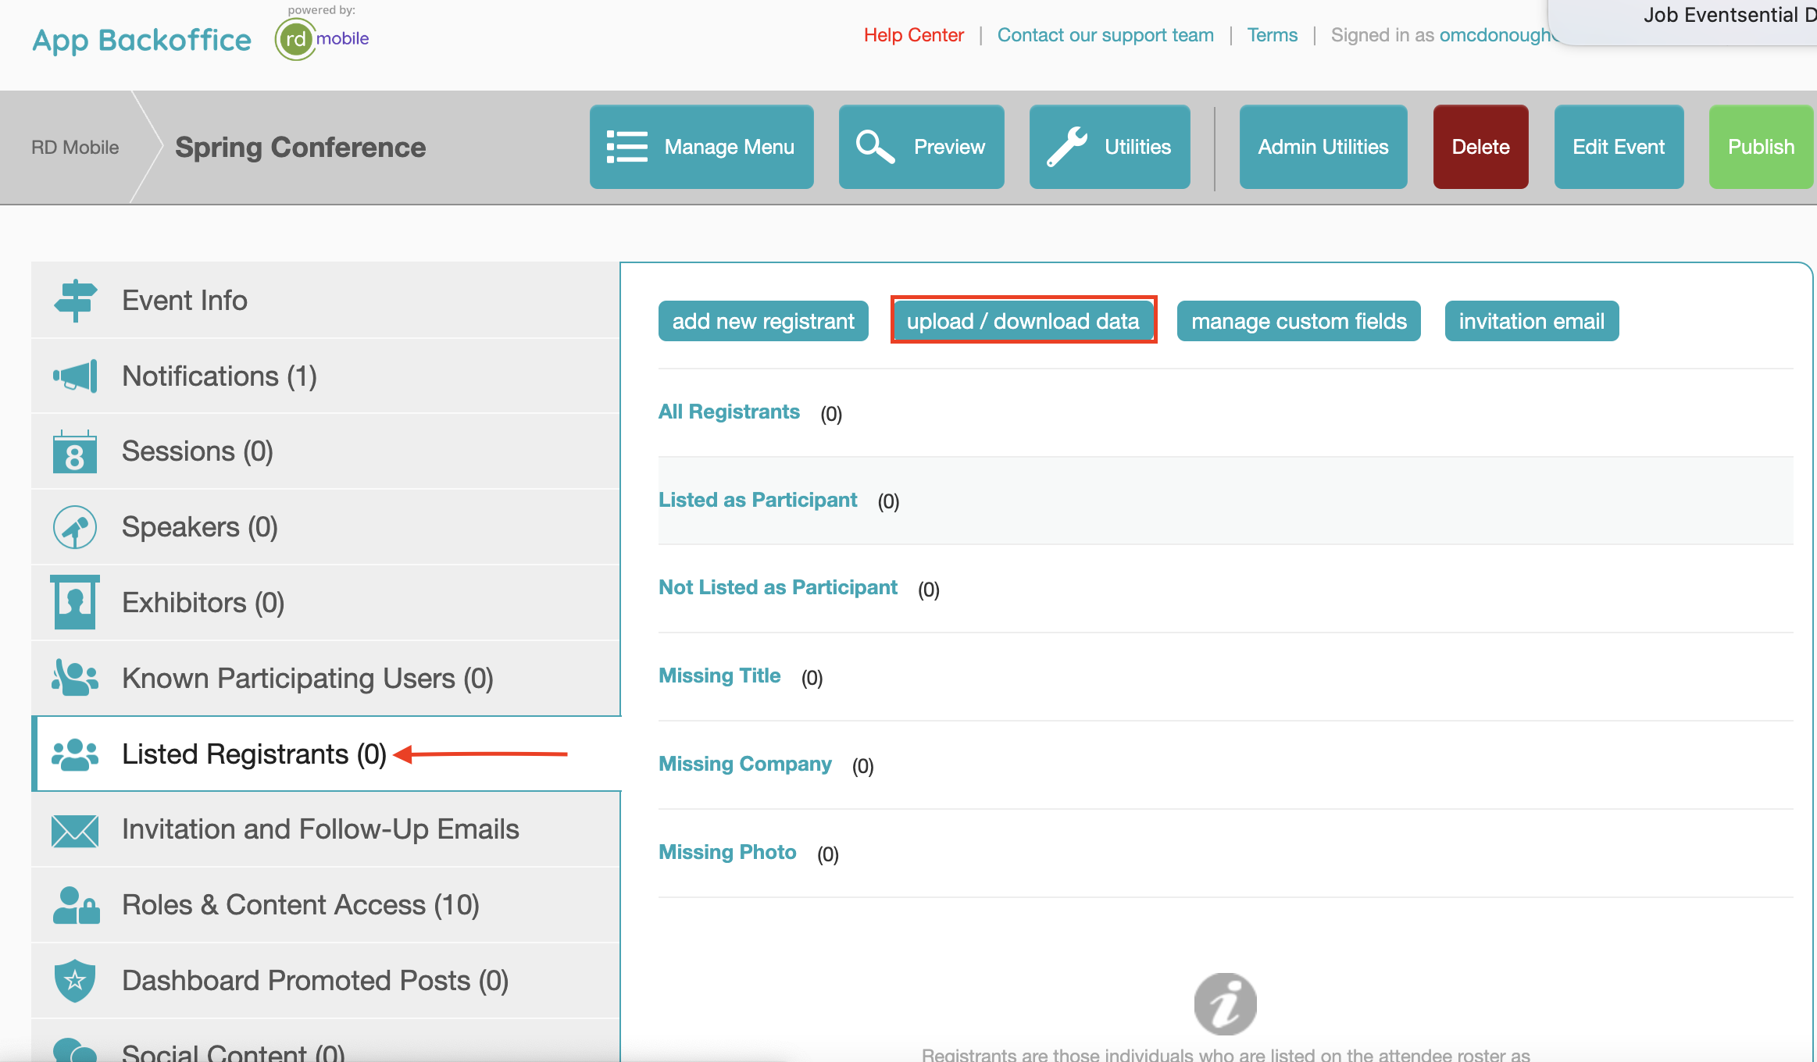The image size is (1817, 1062).
Task: Click the Notifications megaphone icon
Action: (75, 376)
